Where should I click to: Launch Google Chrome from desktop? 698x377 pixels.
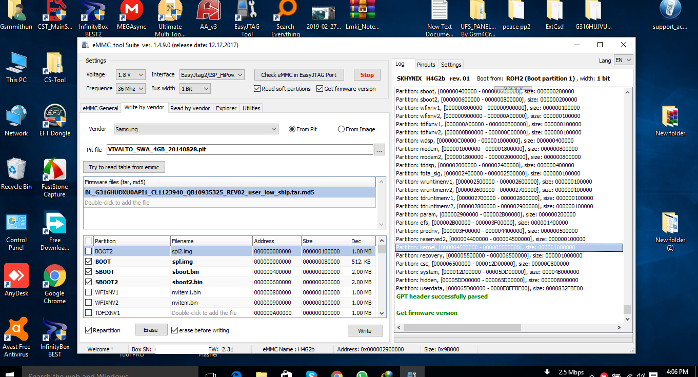click(55, 285)
